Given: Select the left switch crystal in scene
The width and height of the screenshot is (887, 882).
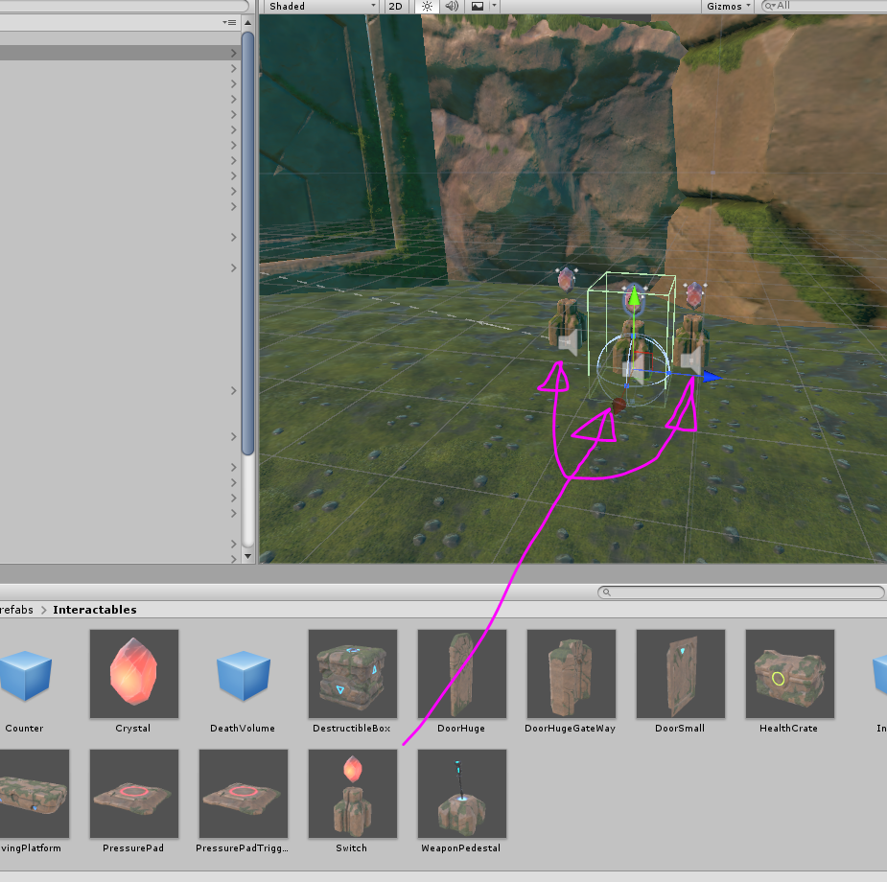Looking at the screenshot, I should (566, 279).
